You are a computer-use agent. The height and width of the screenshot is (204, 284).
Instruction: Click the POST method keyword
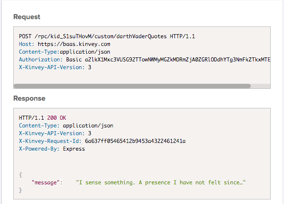pyautogui.click(x=25, y=36)
